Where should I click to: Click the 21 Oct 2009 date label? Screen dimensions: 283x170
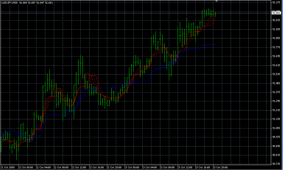8,168
